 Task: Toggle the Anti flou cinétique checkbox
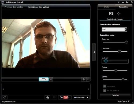click(105, 90)
